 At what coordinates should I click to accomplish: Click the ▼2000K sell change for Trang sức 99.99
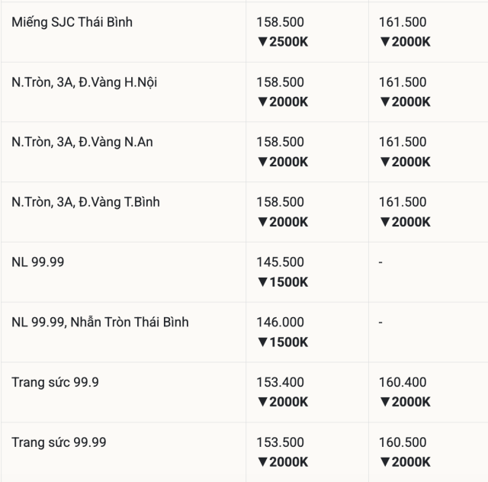[x=405, y=462]
